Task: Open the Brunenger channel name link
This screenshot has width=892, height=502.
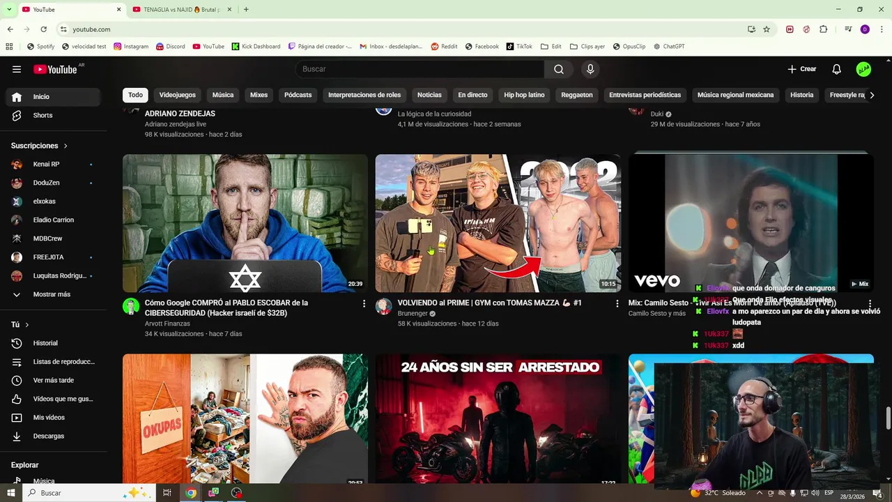Action: click(x=413, y=314)
